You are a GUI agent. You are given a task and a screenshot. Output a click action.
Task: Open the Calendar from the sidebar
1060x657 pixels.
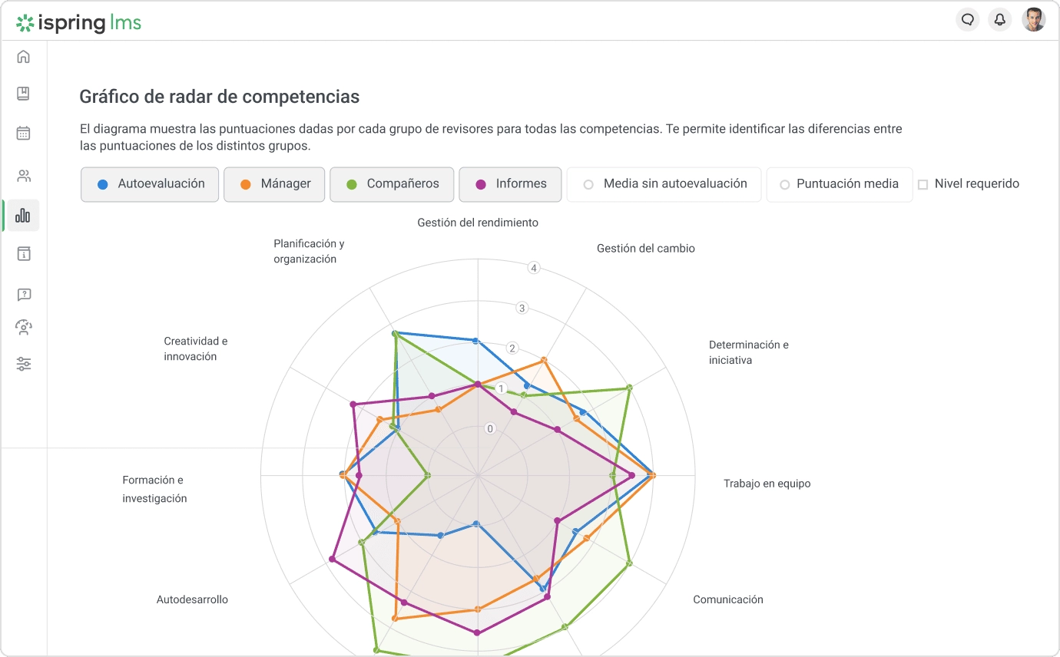[23, 132]
